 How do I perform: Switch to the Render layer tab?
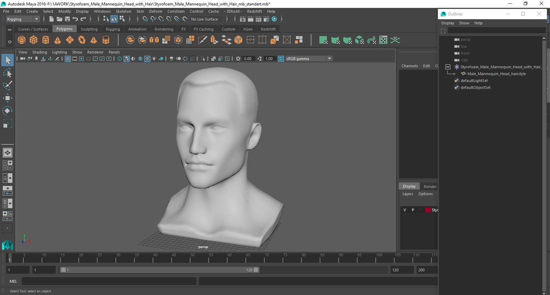pyautogui.click(x=430, y=187)
